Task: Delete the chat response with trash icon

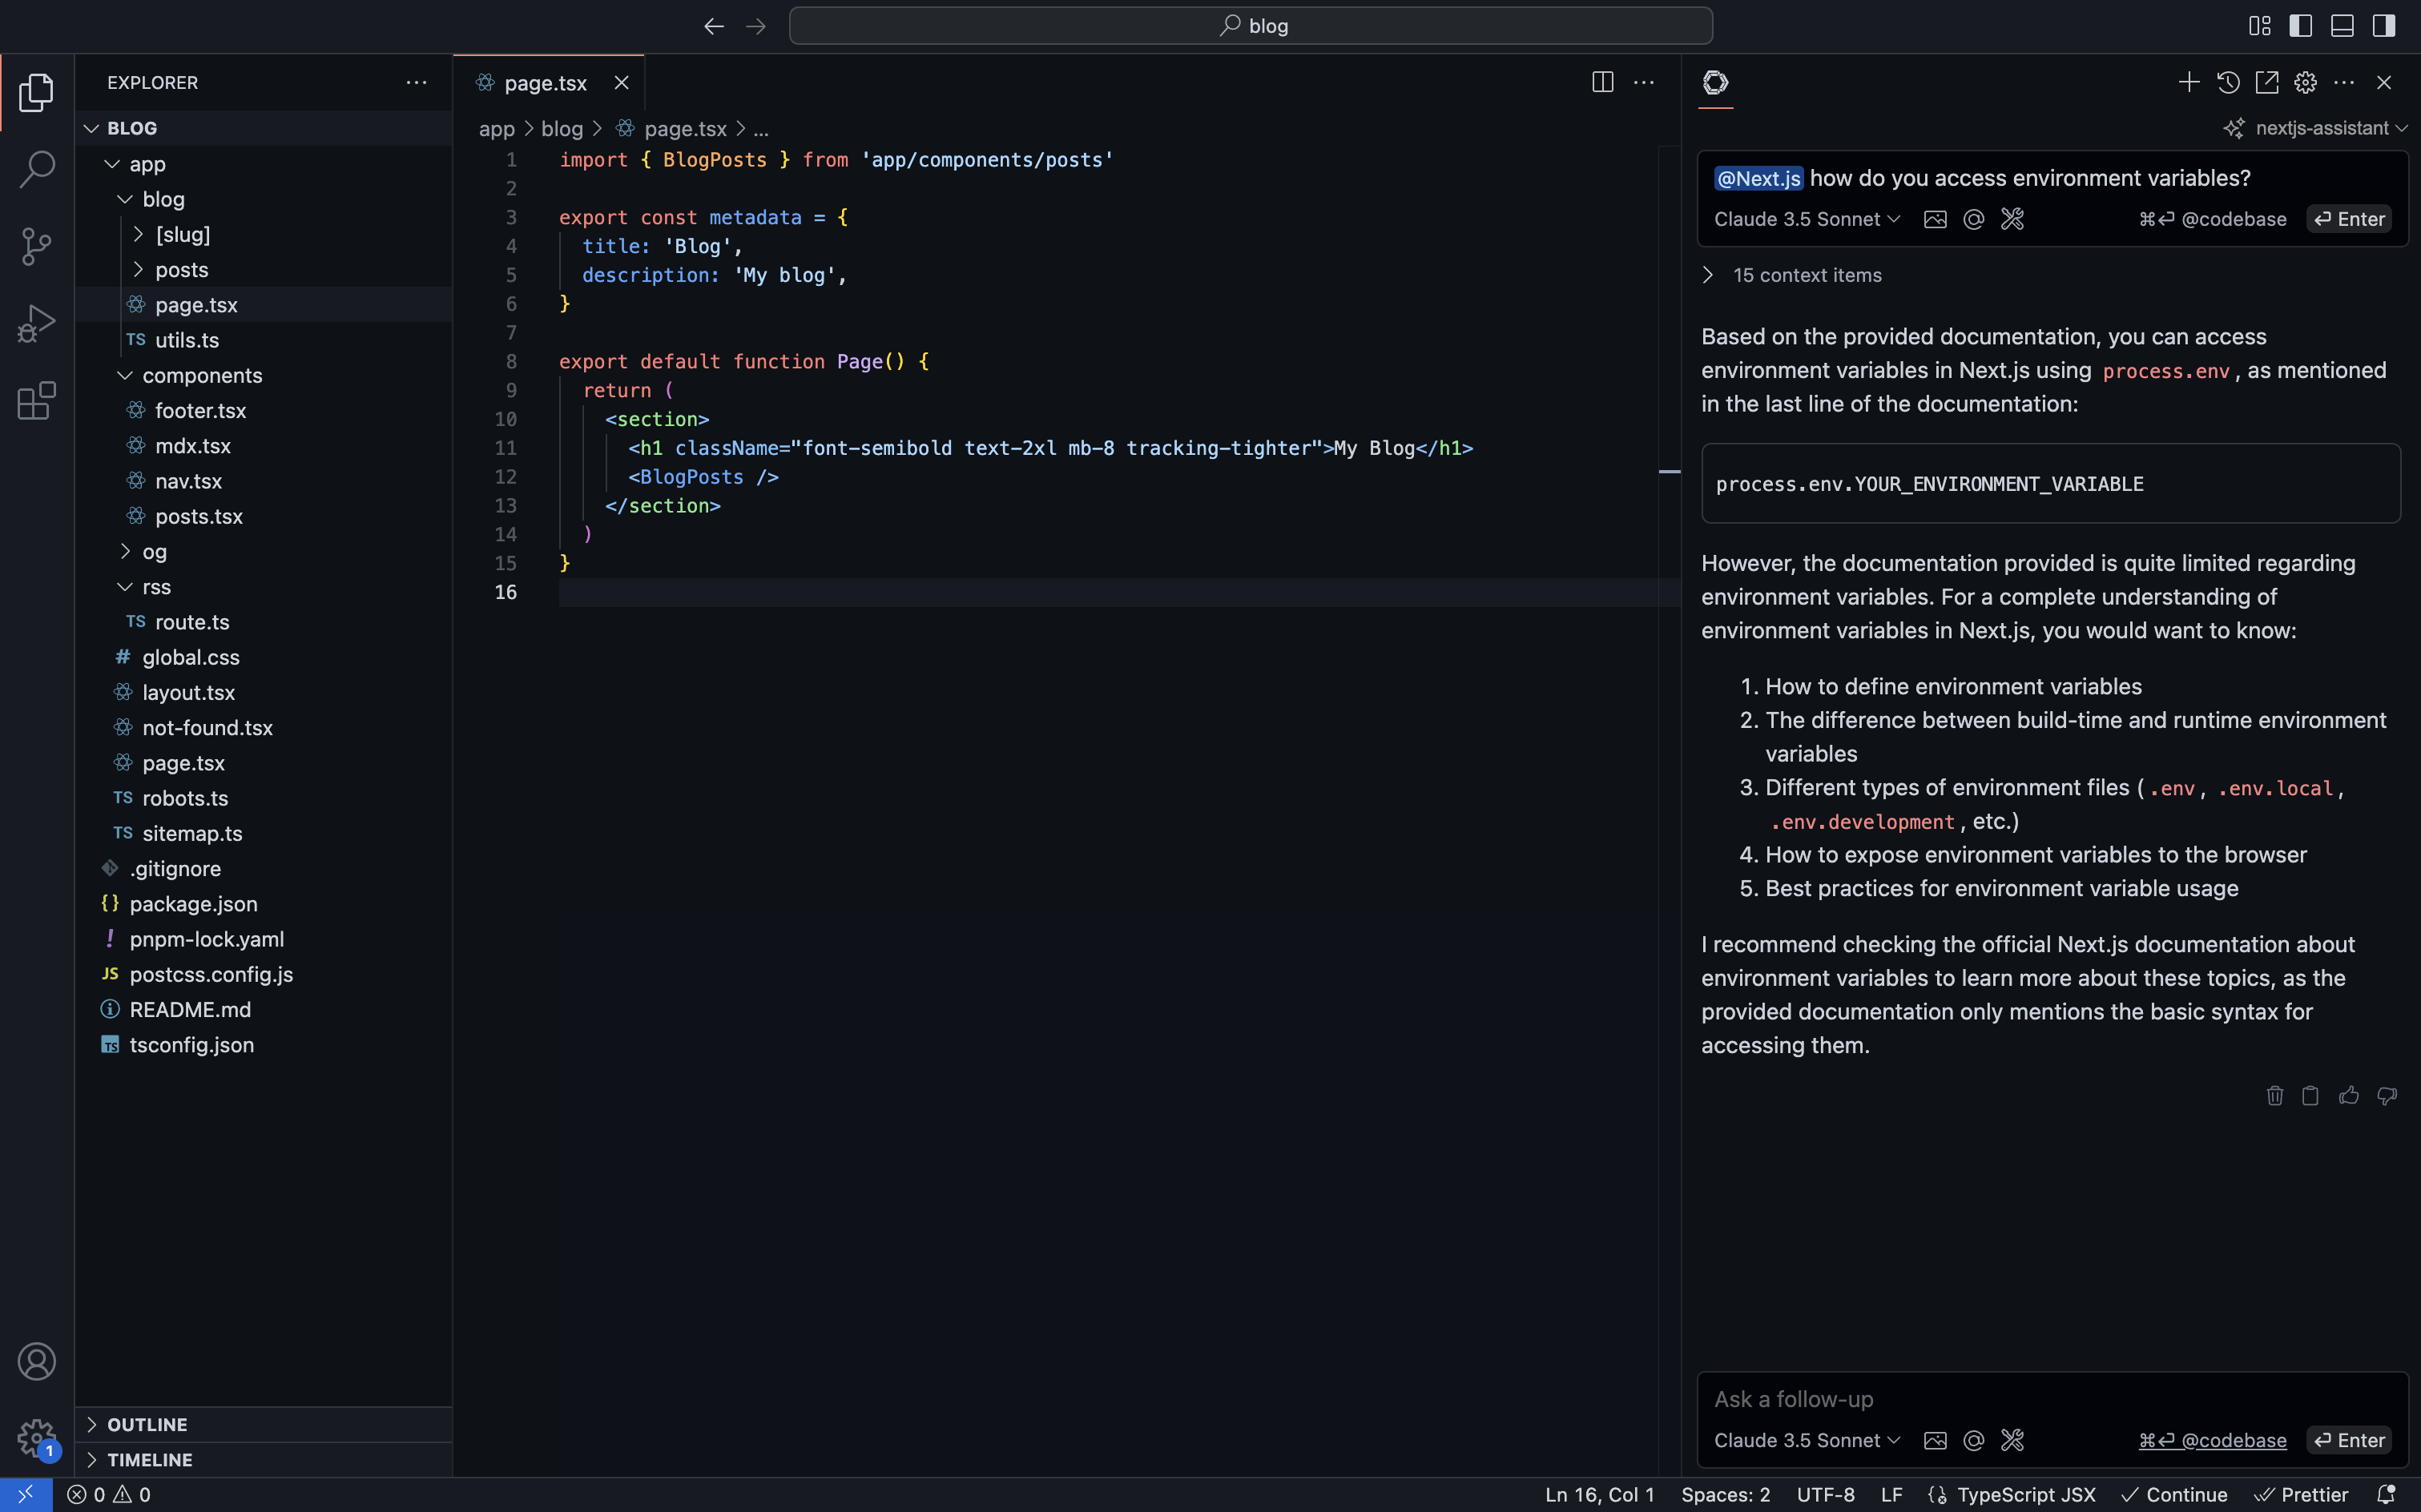Action: [2274, 1096]
